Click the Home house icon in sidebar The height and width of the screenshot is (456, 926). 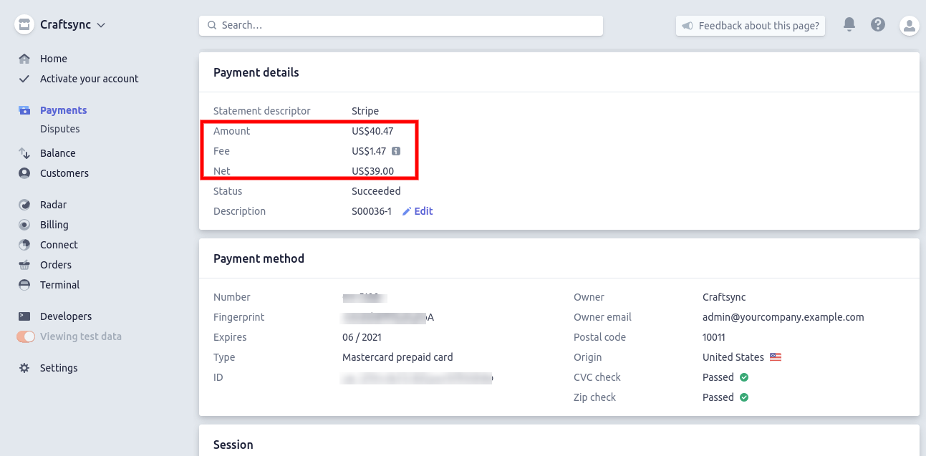click(24, 59)
